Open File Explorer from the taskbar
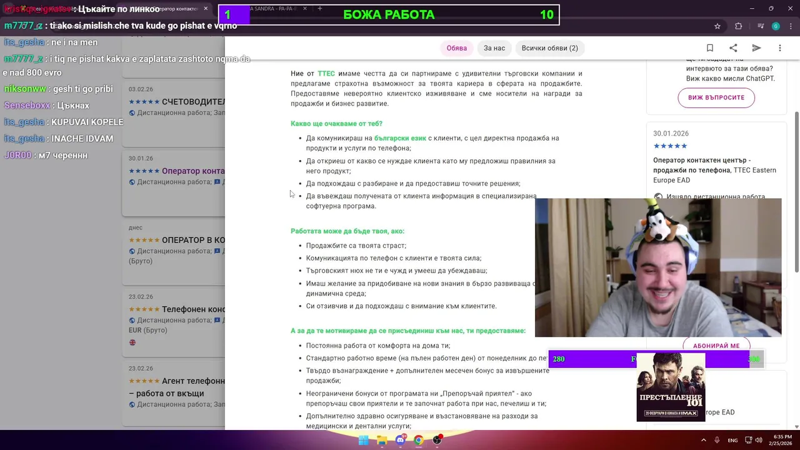 (382, 440)
